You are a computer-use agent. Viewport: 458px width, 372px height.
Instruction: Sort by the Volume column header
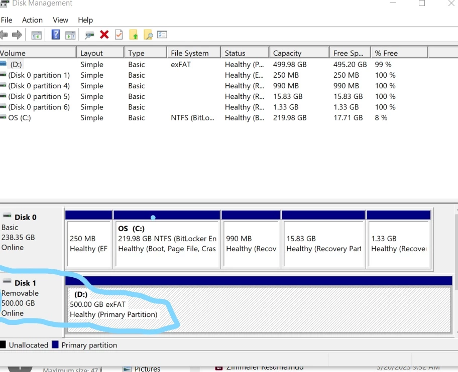click(x=38, y=53)
